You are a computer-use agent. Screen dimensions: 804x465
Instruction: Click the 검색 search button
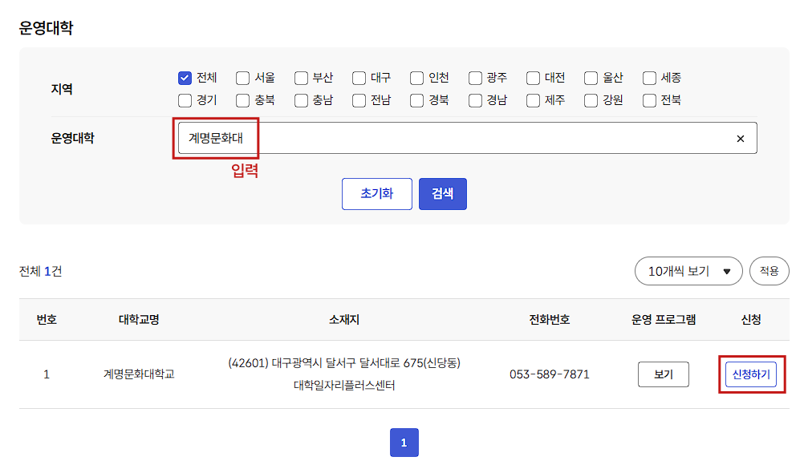tap(442, 193)
